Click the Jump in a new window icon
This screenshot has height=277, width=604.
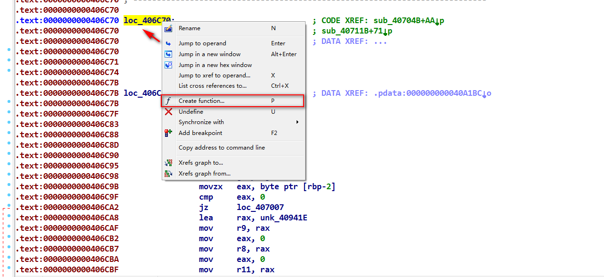168,54
